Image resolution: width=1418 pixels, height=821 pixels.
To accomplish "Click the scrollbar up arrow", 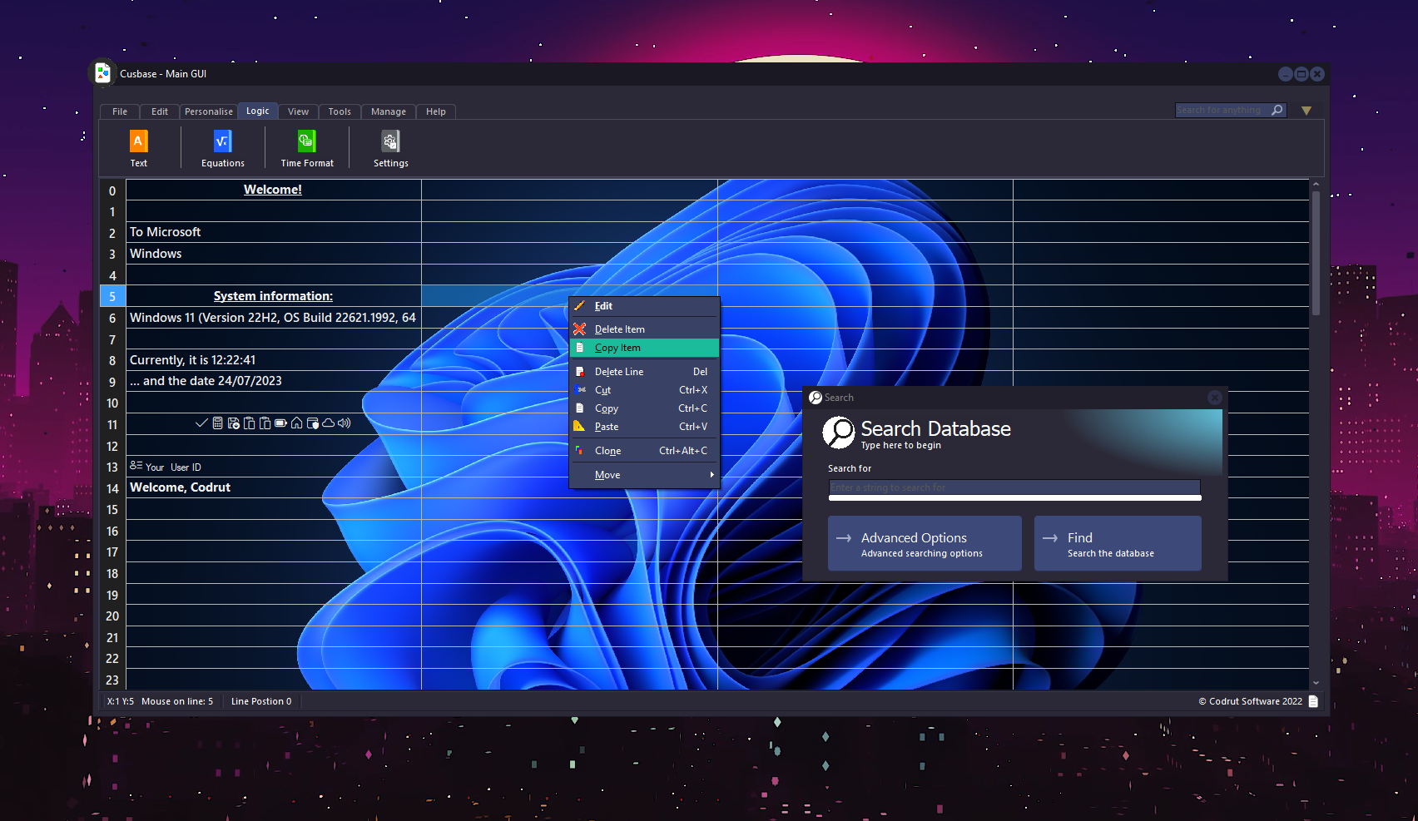I will [1316, 185].
